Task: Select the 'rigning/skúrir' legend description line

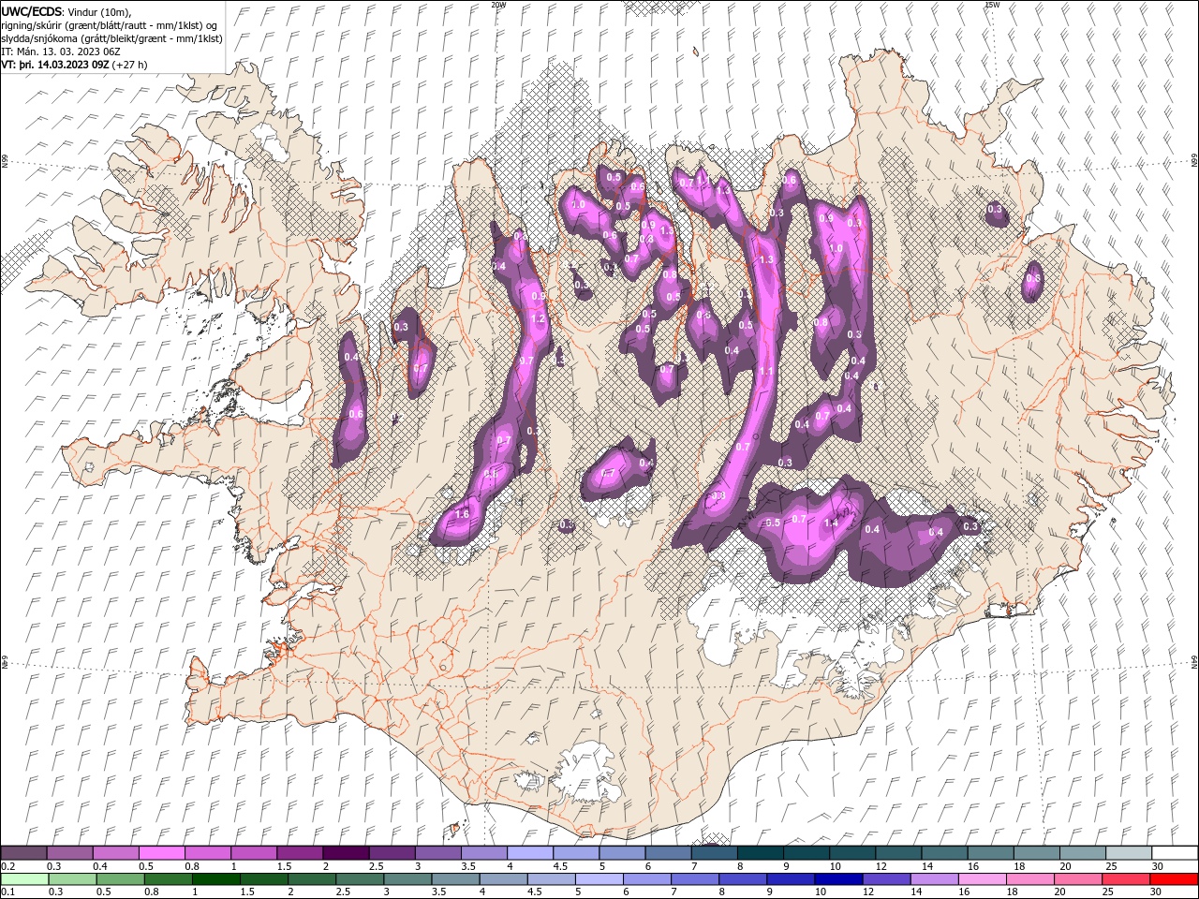Action: [x=111, y=24]
